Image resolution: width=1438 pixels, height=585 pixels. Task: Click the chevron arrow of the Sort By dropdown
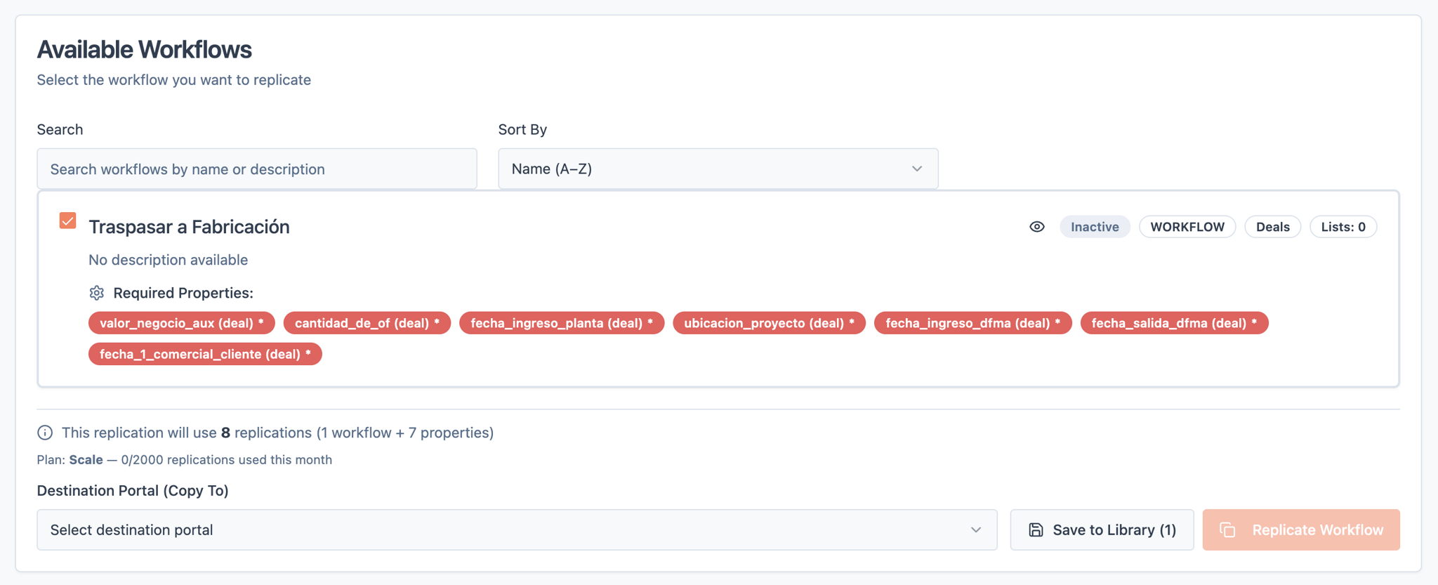(916, 169)
